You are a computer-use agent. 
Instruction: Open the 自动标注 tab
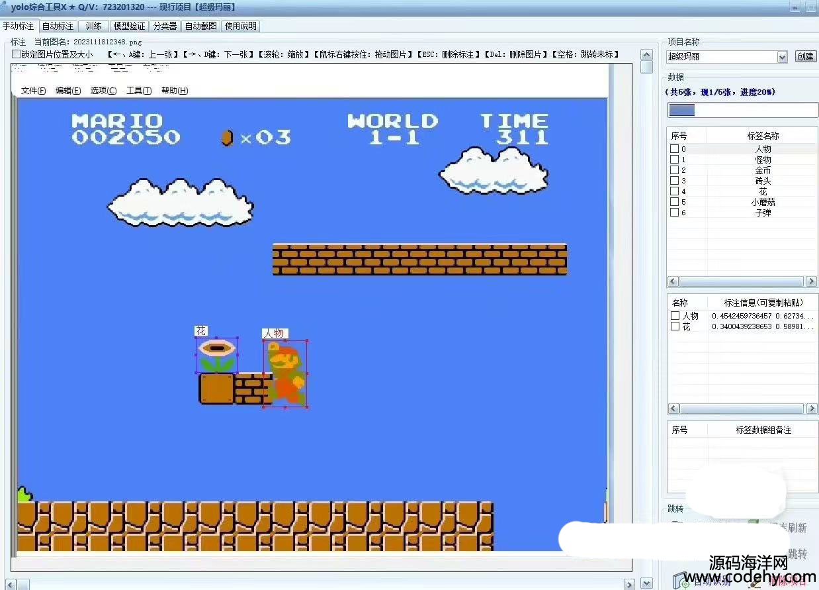click(x=58, y=26)
